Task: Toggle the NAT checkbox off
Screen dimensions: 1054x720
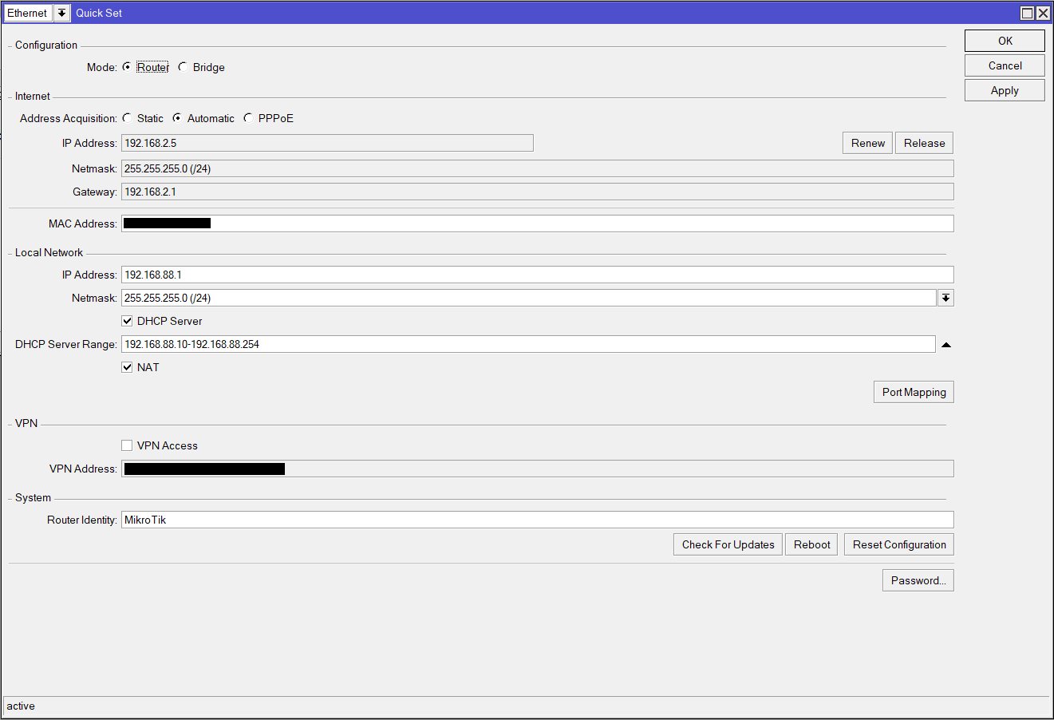Action: point(127,367)
